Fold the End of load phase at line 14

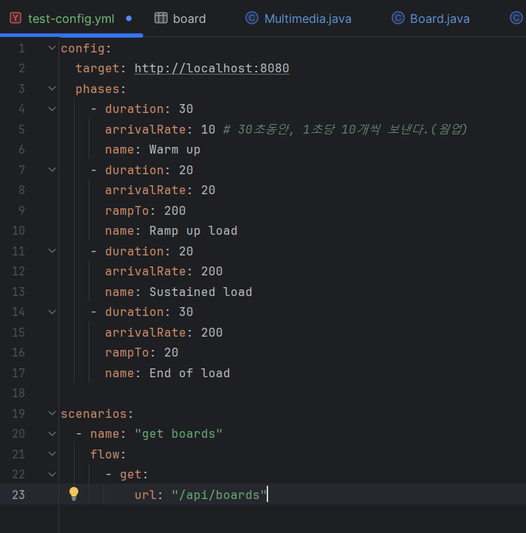52,312
